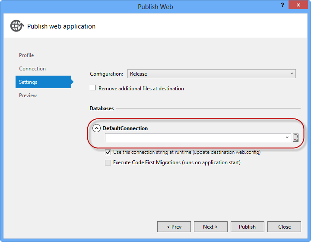Viewport: 311px width, 242px height.
Task: Click the < Prev button
Action: (x=175, y=226)
